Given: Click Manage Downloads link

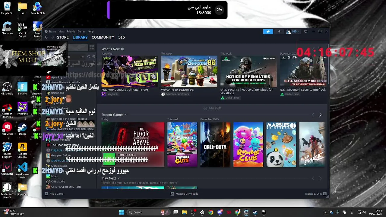Looking at the screenshot, I should (187, 194).
